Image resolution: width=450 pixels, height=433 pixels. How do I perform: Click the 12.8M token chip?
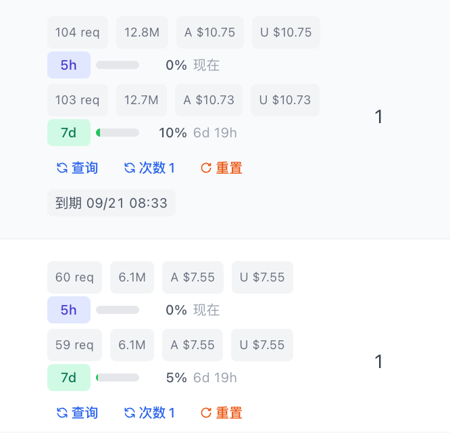(142, 32)
